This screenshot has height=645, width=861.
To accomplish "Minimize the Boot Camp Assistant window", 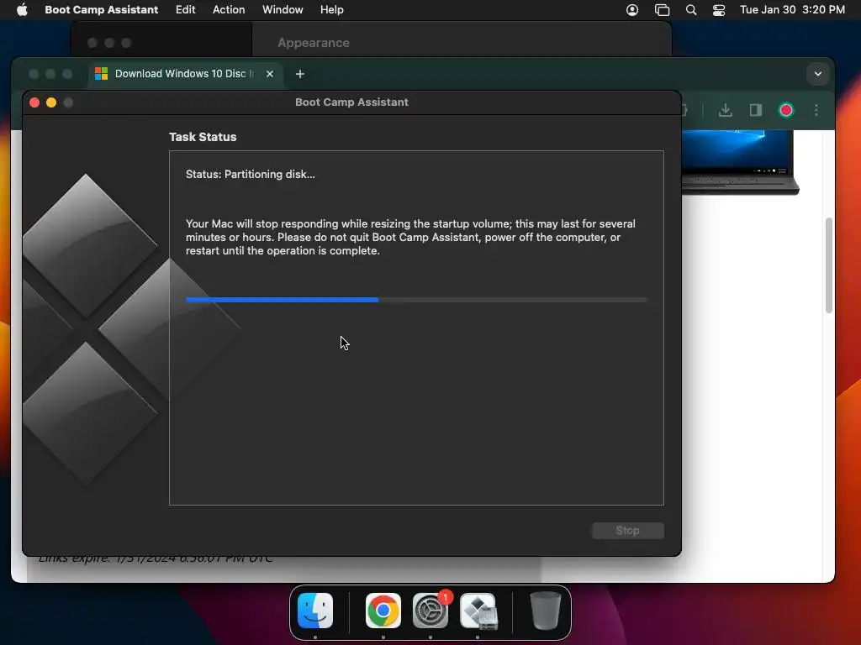I will (51, 102).
